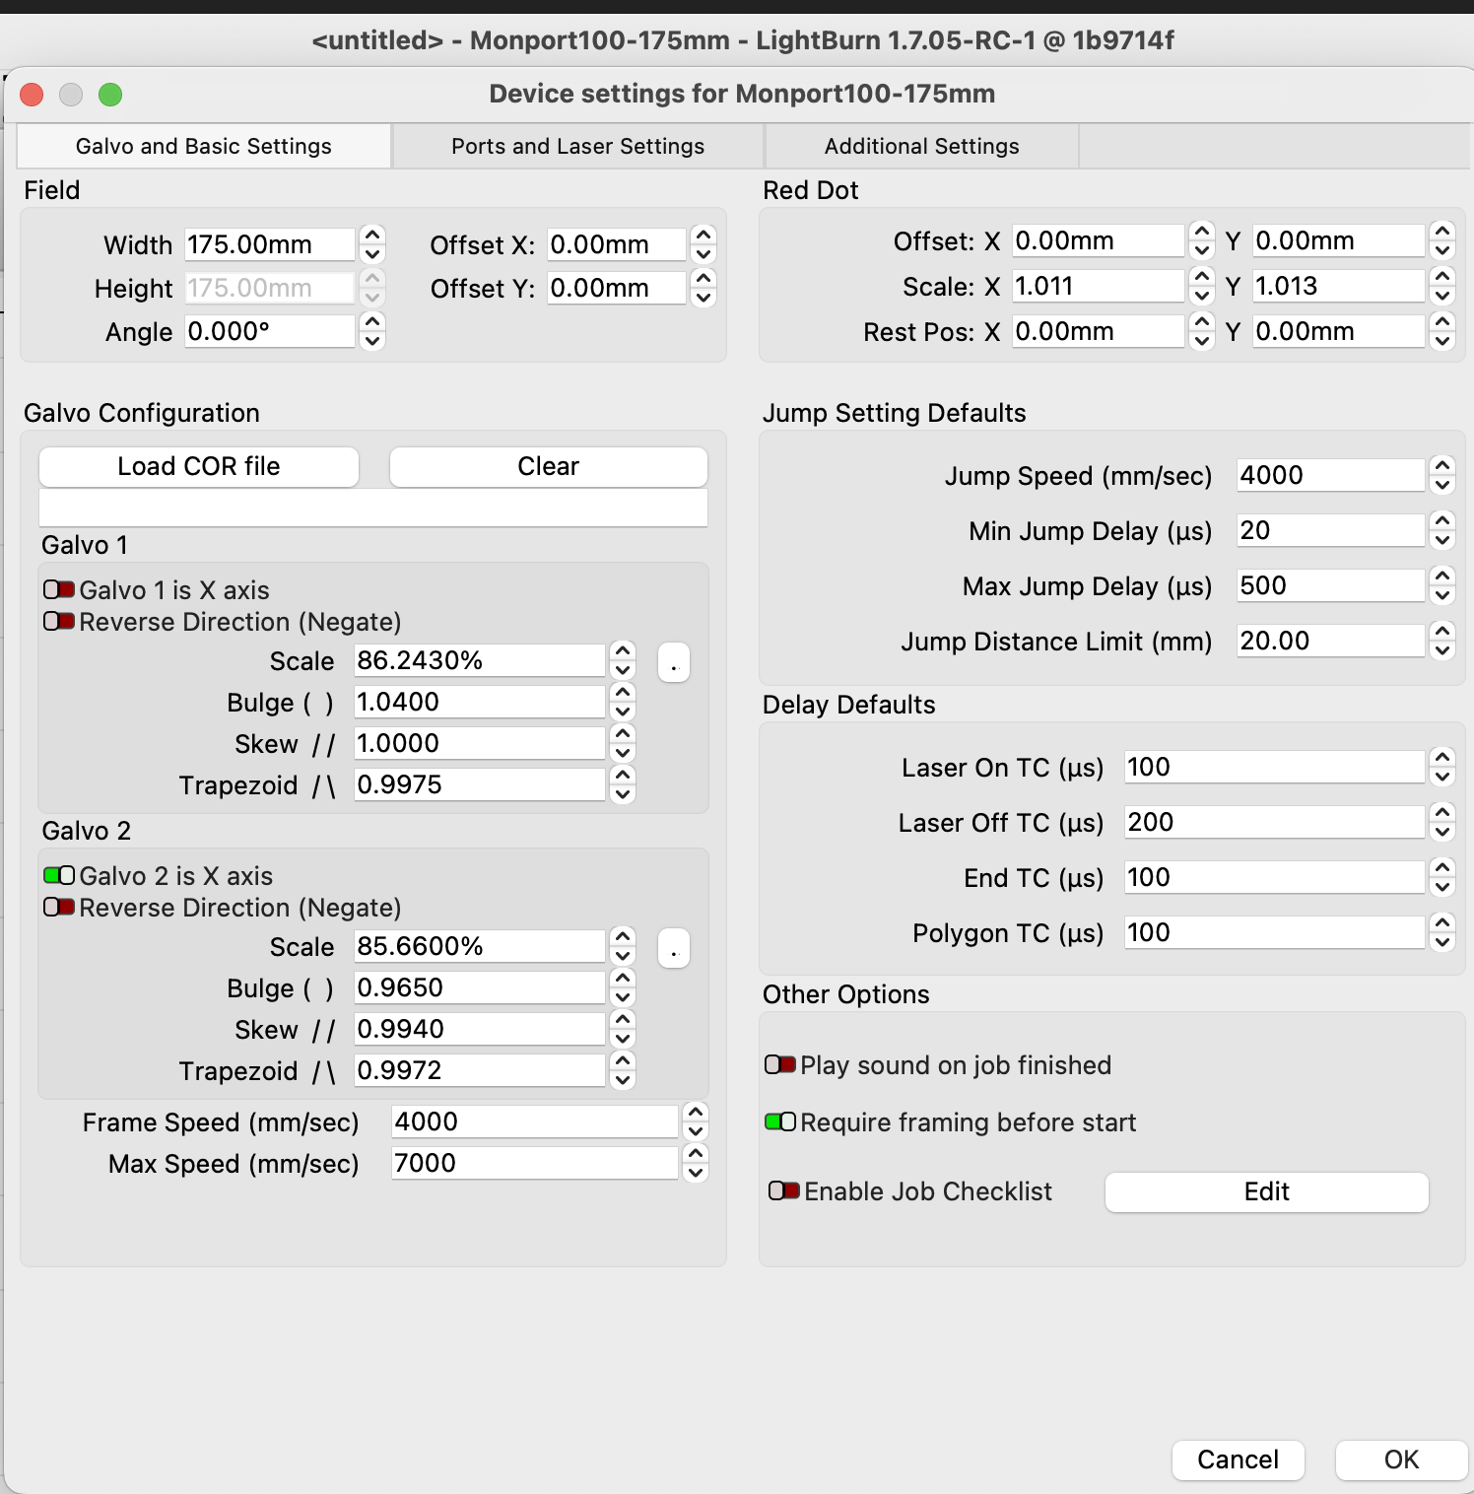Select Galvo and Basic Settings tab
Viewport: 1474px width, 1494px height.
[x=204, y=146]
